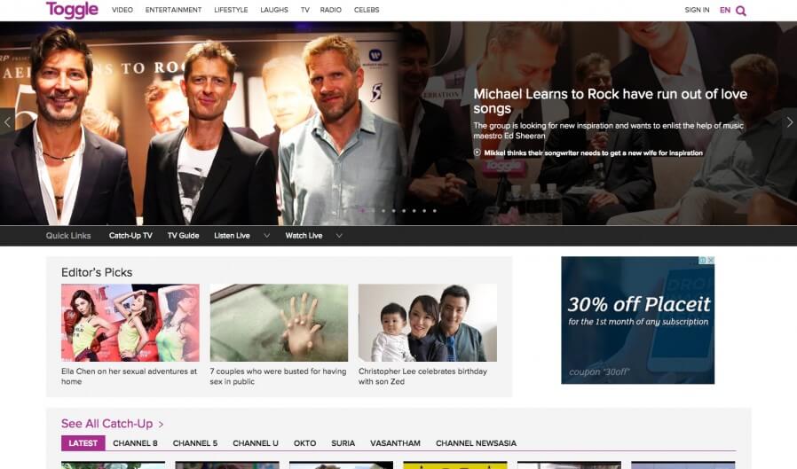Open the VIDEO menu

click(x=122, y=10)
